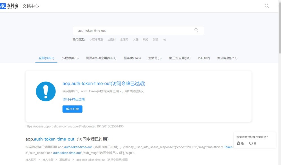Select hot search term 生活号
This screenshot has width=281, height=165.
point(124,40)
